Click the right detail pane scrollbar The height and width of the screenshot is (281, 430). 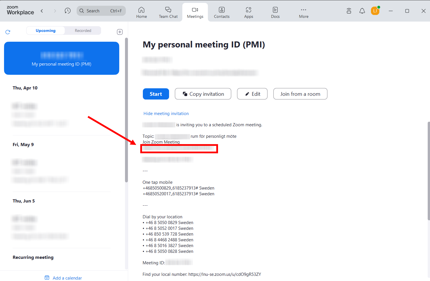point(429,171)
